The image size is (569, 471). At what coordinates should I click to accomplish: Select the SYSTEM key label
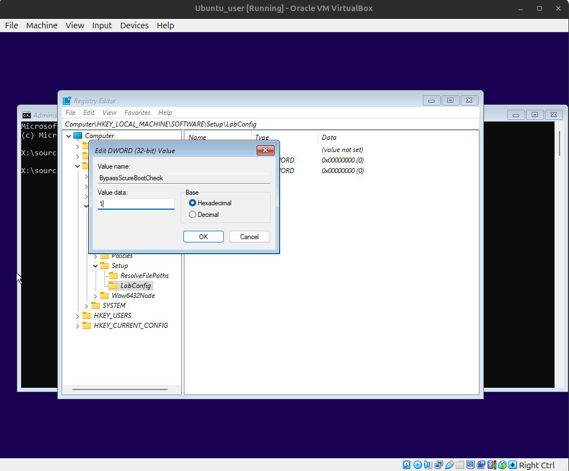point(114,306)
